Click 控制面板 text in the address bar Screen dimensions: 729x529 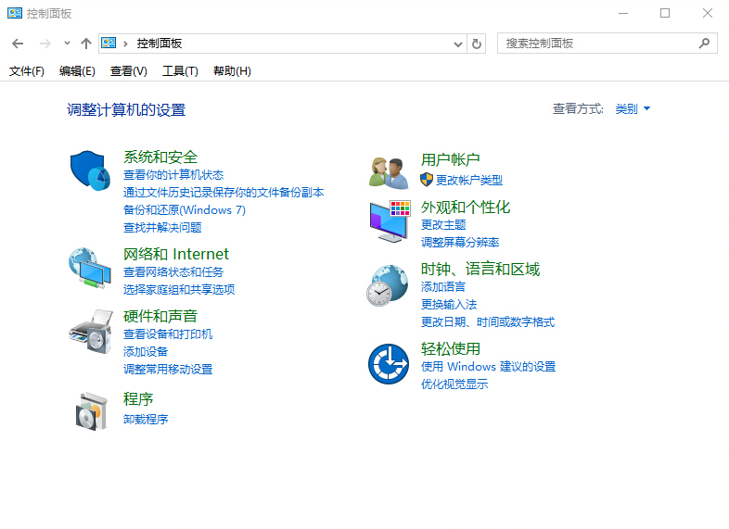[159, 44]
